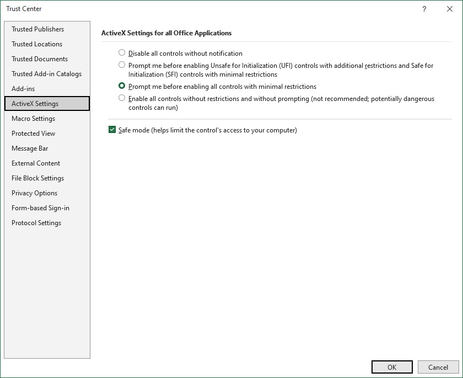Select Prompt me with minimal restrictions option
Image resolution: width=463 pixels, height=378 pixels.
pyautogui.click(x=122, y=86)
